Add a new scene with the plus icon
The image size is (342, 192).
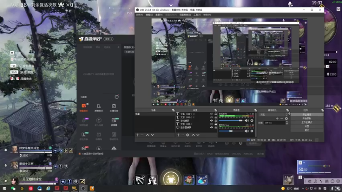coord(137,135)
